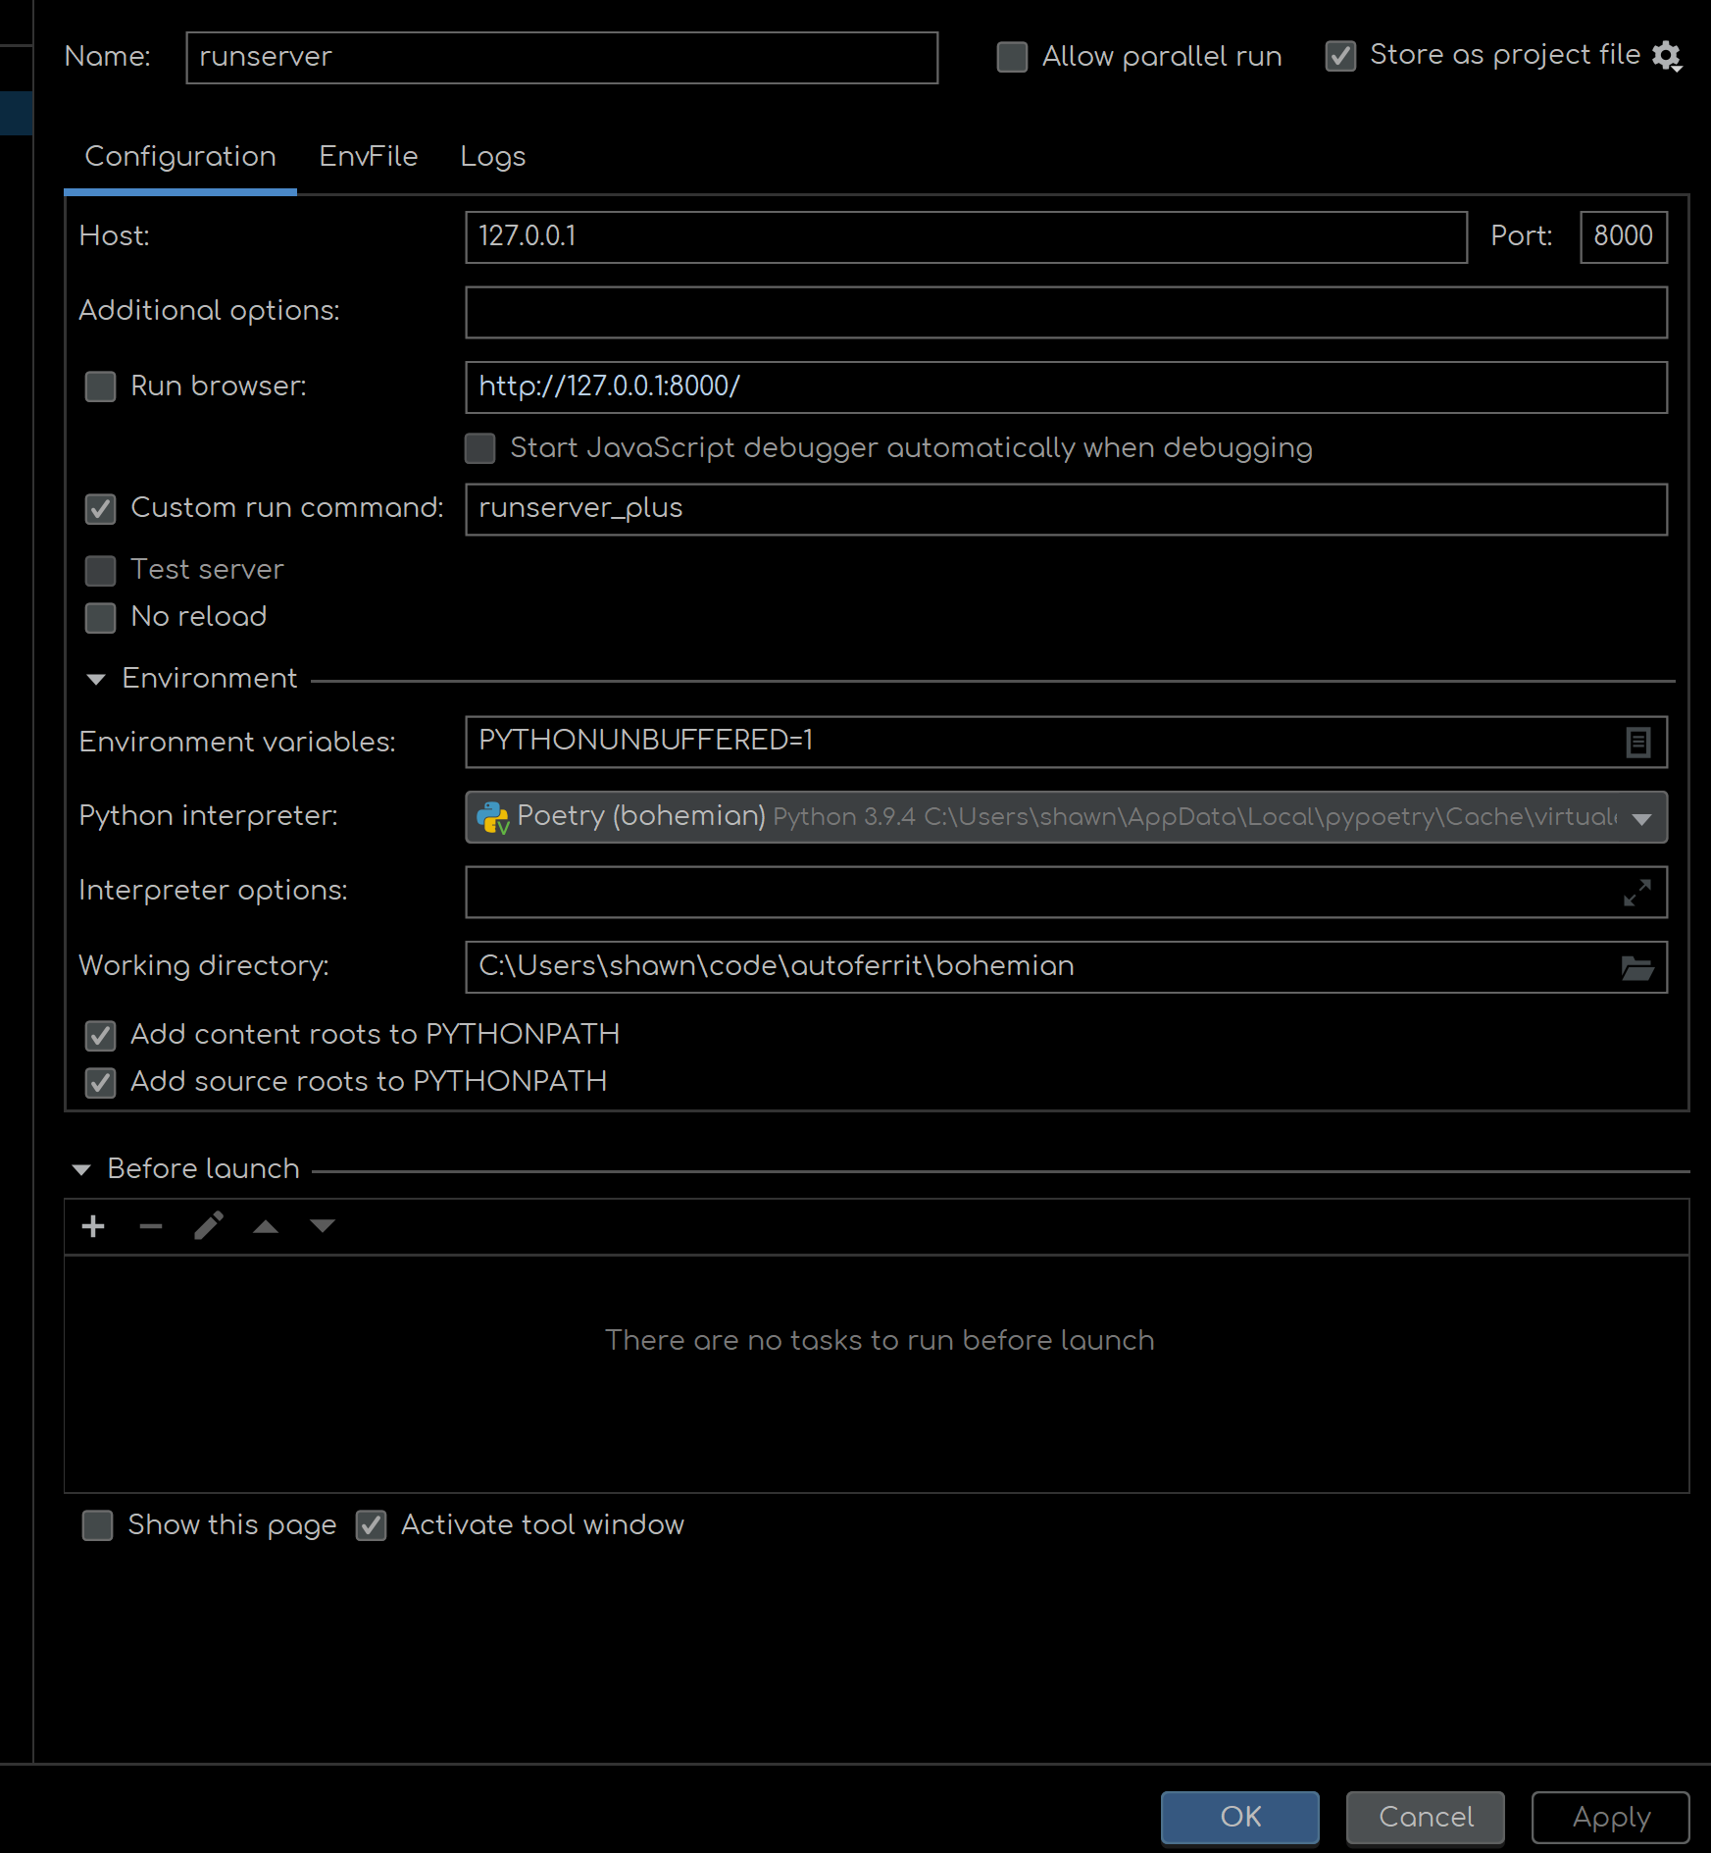Screen dimensions: 1711x1853
Task: Check the No reload option
Action: coord(100,617)
